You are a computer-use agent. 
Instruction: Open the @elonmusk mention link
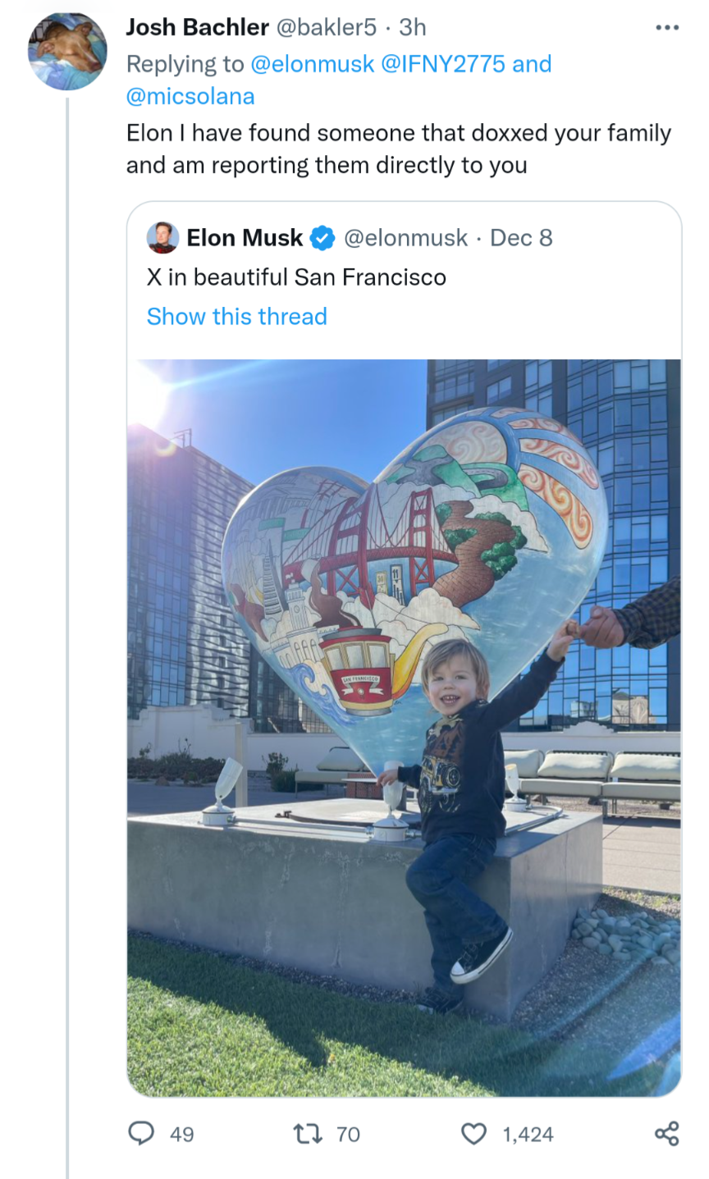(311, 63)
